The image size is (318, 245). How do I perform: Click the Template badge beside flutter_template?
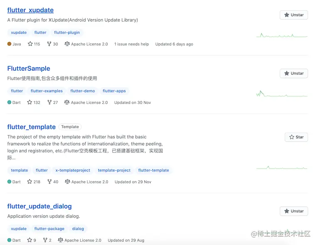(70, 127)
